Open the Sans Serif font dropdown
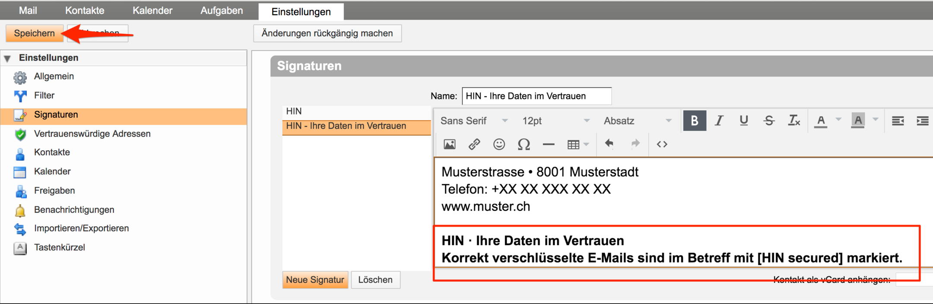The width and height of the screenshot is (933, 304). (x=474, y=121)
